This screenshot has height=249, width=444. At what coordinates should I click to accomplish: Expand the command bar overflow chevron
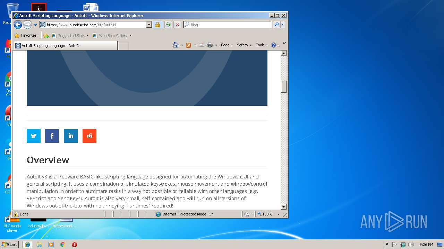[x=284, y=43]
